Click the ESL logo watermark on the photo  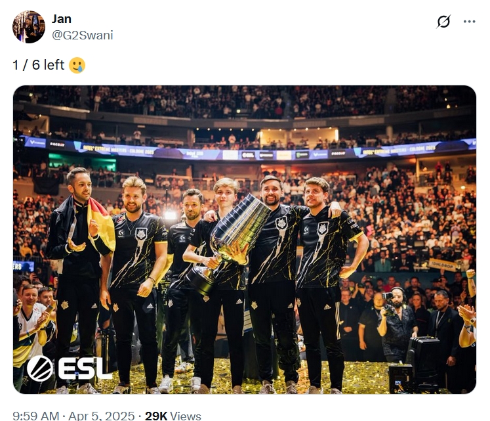coord(69,368)
